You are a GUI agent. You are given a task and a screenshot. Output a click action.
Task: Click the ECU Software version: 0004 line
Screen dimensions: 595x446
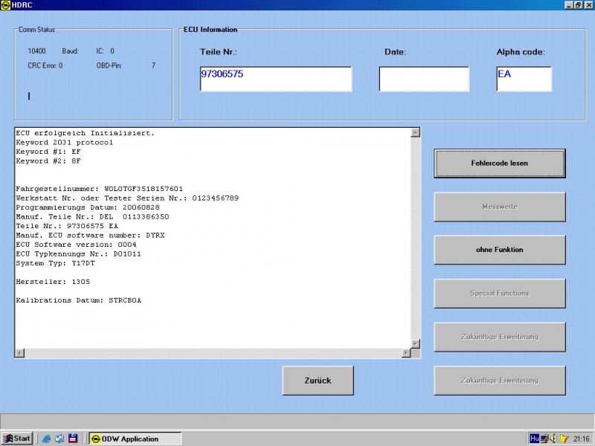tap(77, 245)
